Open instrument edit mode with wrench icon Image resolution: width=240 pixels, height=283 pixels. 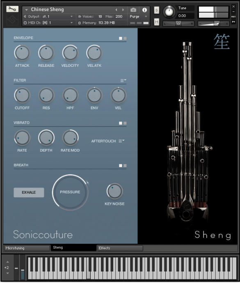click(x=12, y=9)
